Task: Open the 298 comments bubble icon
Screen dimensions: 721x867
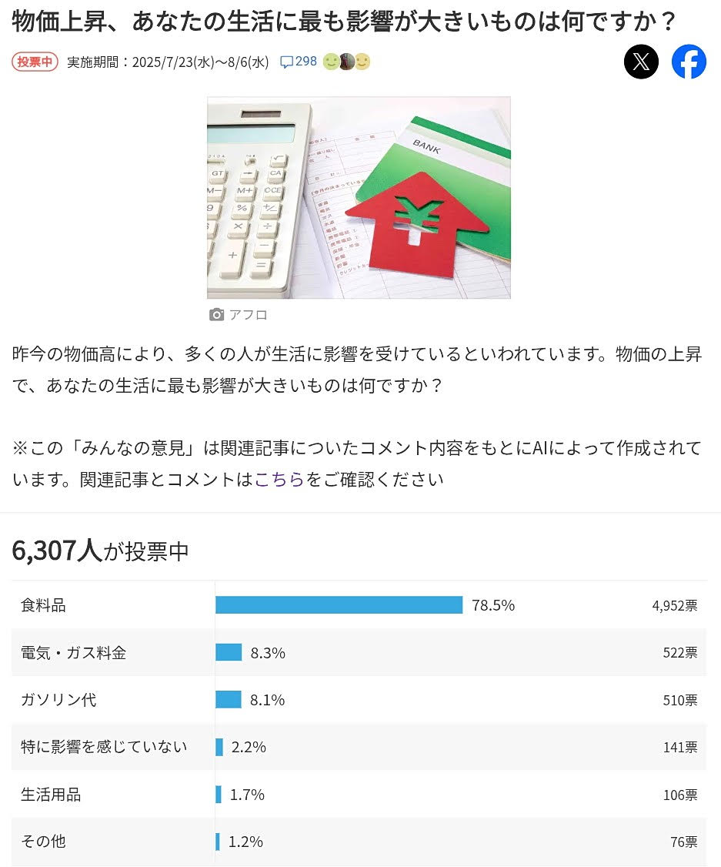Action: 286,62
